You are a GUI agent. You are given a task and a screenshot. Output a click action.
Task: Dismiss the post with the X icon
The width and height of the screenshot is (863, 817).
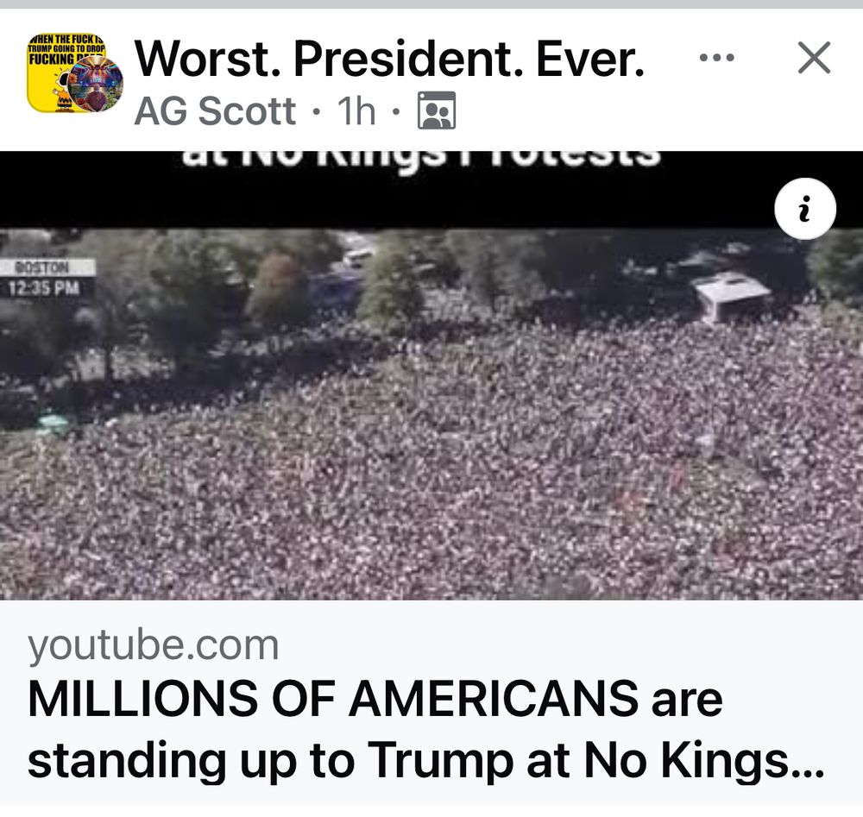point(814,57)
